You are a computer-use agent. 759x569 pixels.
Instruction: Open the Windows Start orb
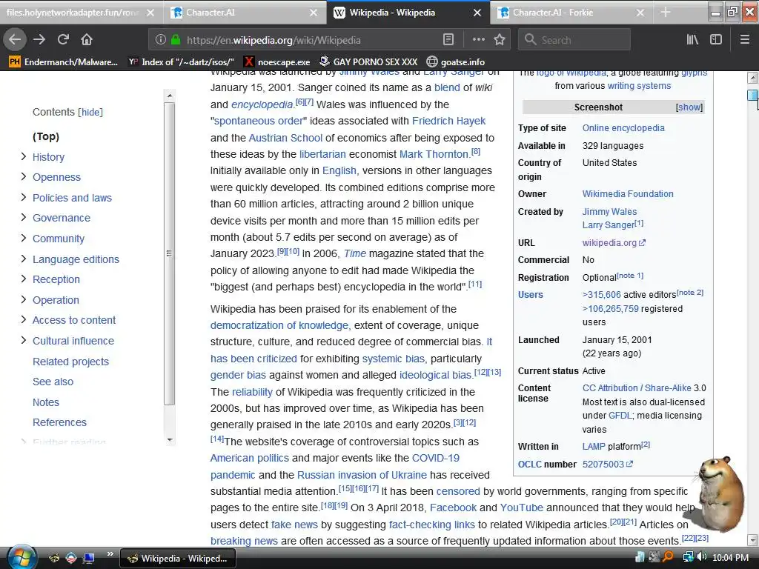pyautogui.click(x=21, y=557)
